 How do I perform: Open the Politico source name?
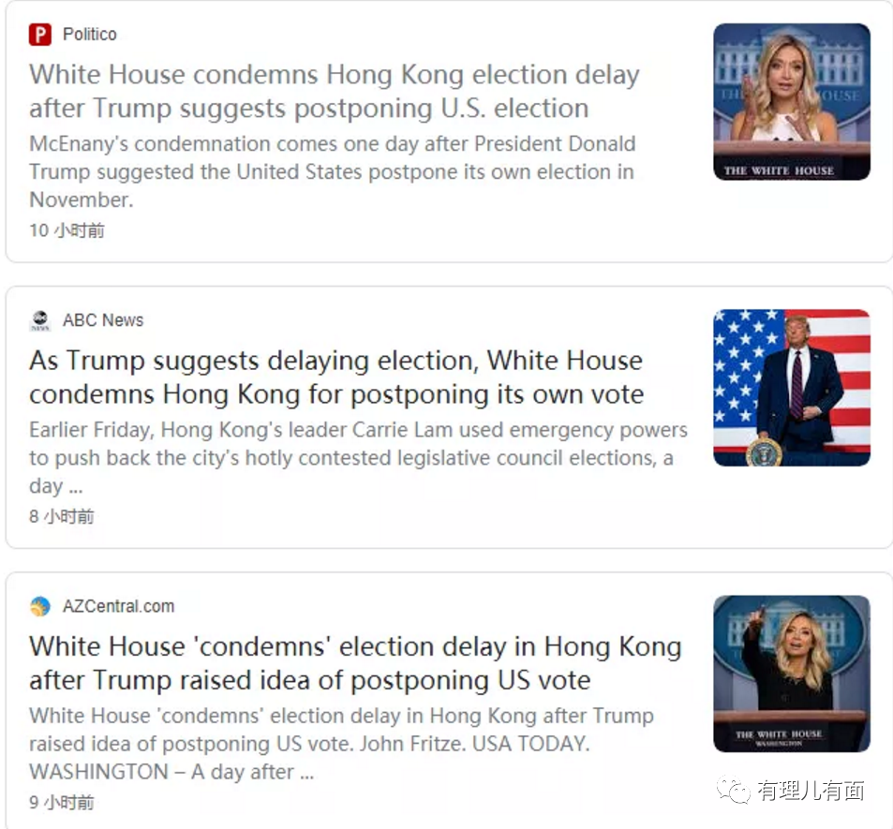pos(89,35)
